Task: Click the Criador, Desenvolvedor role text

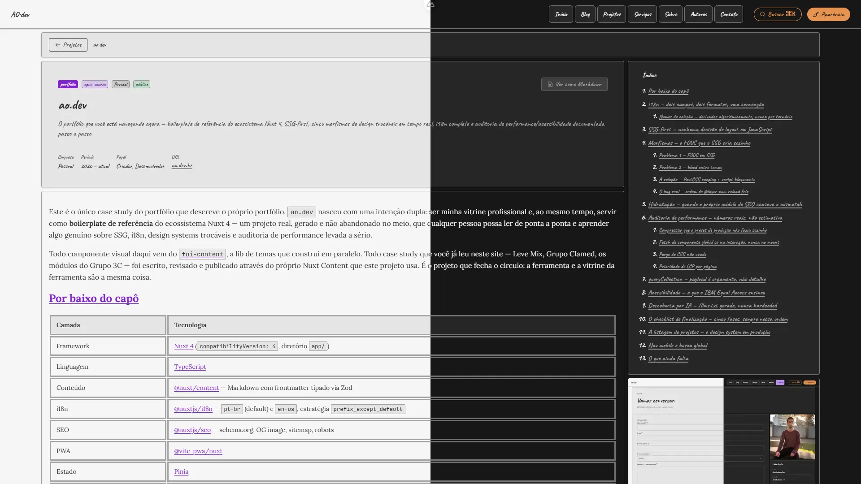Action: [140, 166]
